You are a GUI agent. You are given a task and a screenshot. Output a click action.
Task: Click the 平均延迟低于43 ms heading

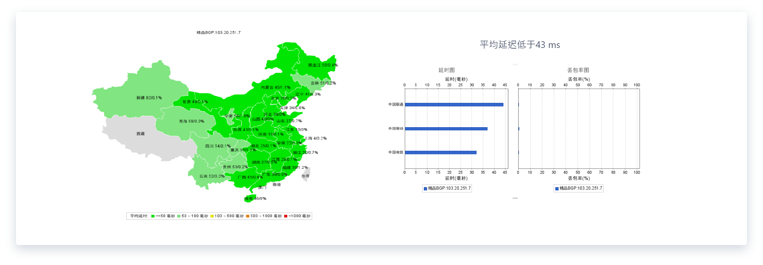[x=520, y=45]
